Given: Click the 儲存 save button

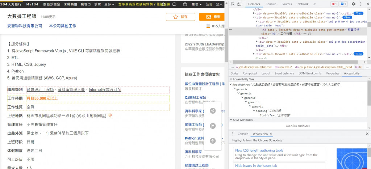Looking at the screenshot, I should (x=180, y=17).
